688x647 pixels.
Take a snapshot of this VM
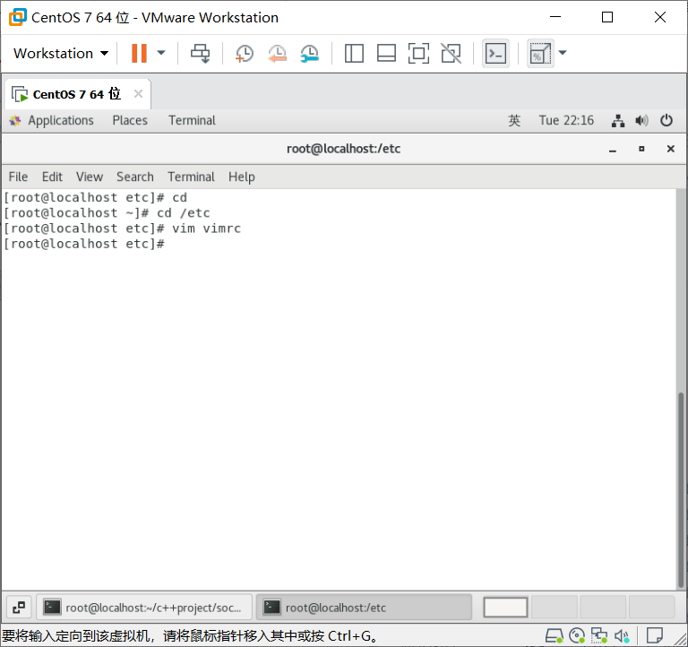tap(245, 54)
